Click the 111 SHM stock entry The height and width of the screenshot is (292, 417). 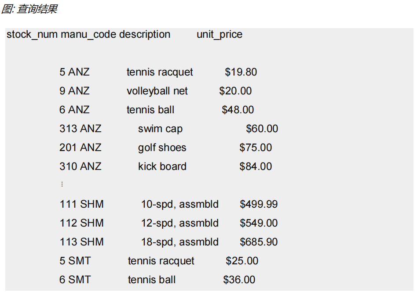(81, 204)
